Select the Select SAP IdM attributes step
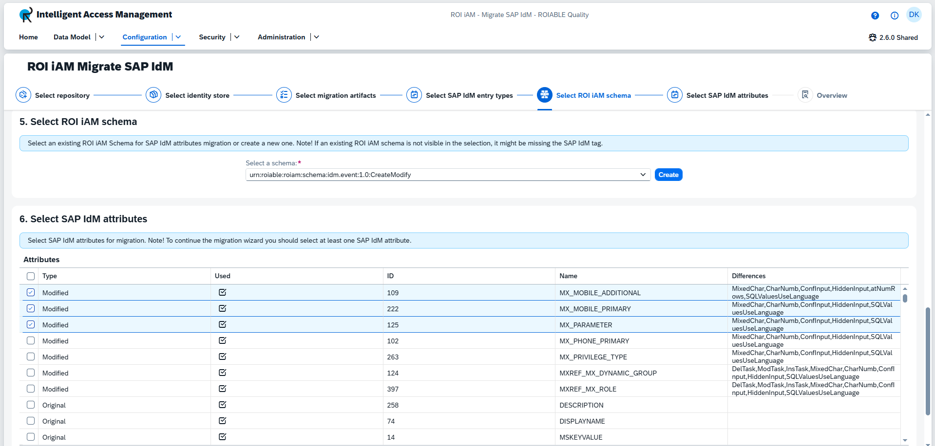Image resolution: width=935 pixels, height=446 pixels. (x=674, y=95)
